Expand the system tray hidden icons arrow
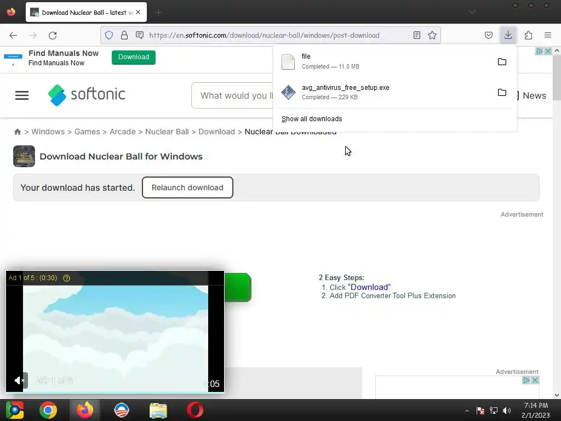561x421 pixels. pos(467,411)
